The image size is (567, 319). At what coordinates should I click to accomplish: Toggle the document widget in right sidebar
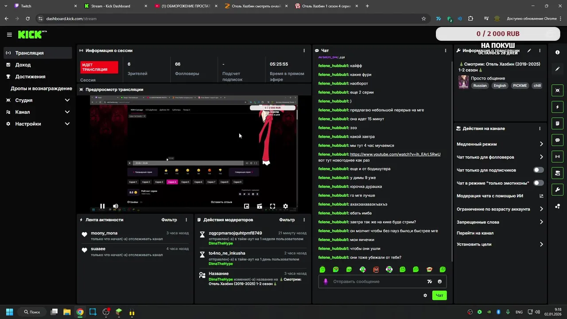click(x=557, y=123)
